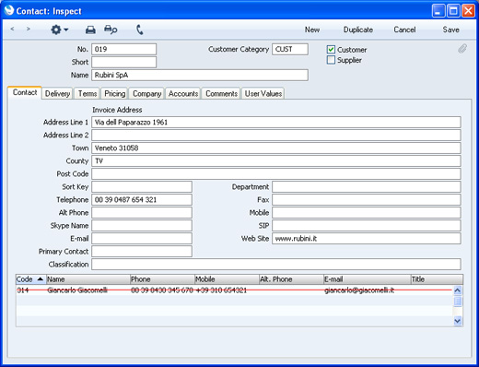Click the Department field
The image size is (479, 367).
point(367,186)
